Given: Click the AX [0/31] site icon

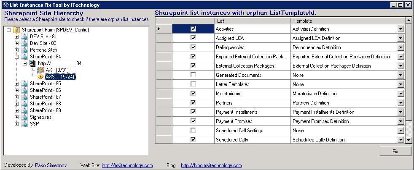Looking at the screenshot, I should coord(40,70).
